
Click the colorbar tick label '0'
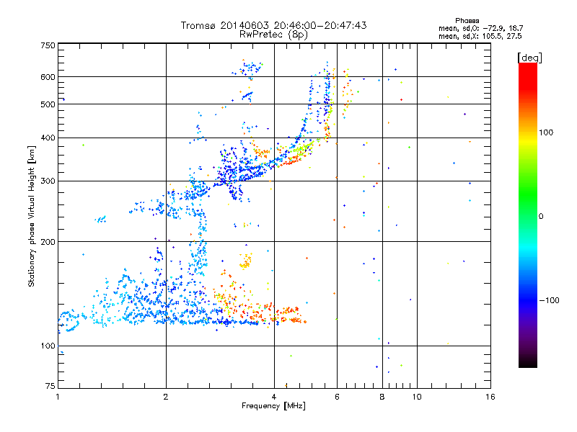(x=541, y=217)
